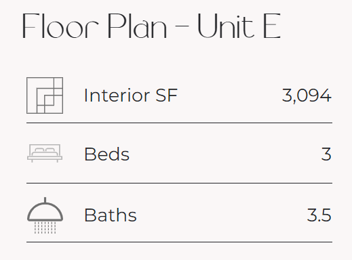Click the letter "E" in the heading
Screen dimensions: 352x260
pyautogui.click(x=272, y=26)
